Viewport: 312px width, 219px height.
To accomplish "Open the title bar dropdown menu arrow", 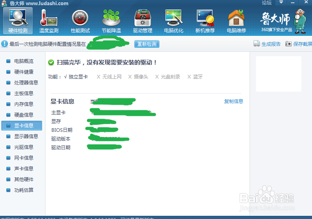I will [x=281, y=2].
